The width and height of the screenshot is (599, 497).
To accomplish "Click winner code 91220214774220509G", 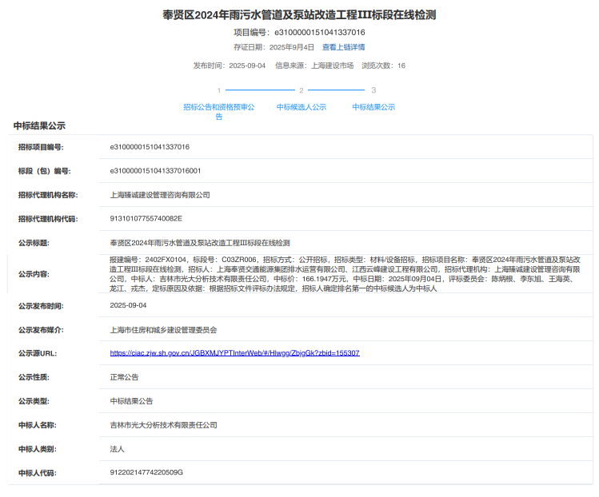I will point(146,472).
